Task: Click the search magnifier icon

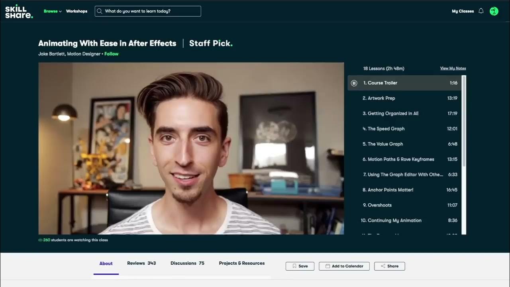Action: coord(100,11)
